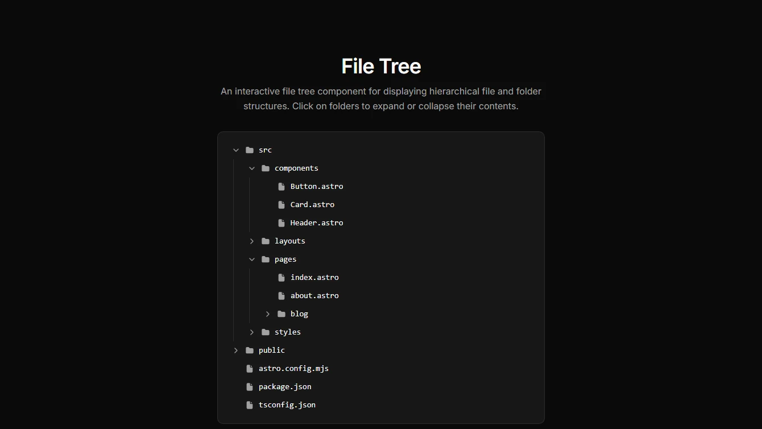Click the file icon beside Button.astro
The height and width of the screenshot is (429, 762).
click(281, 186)
